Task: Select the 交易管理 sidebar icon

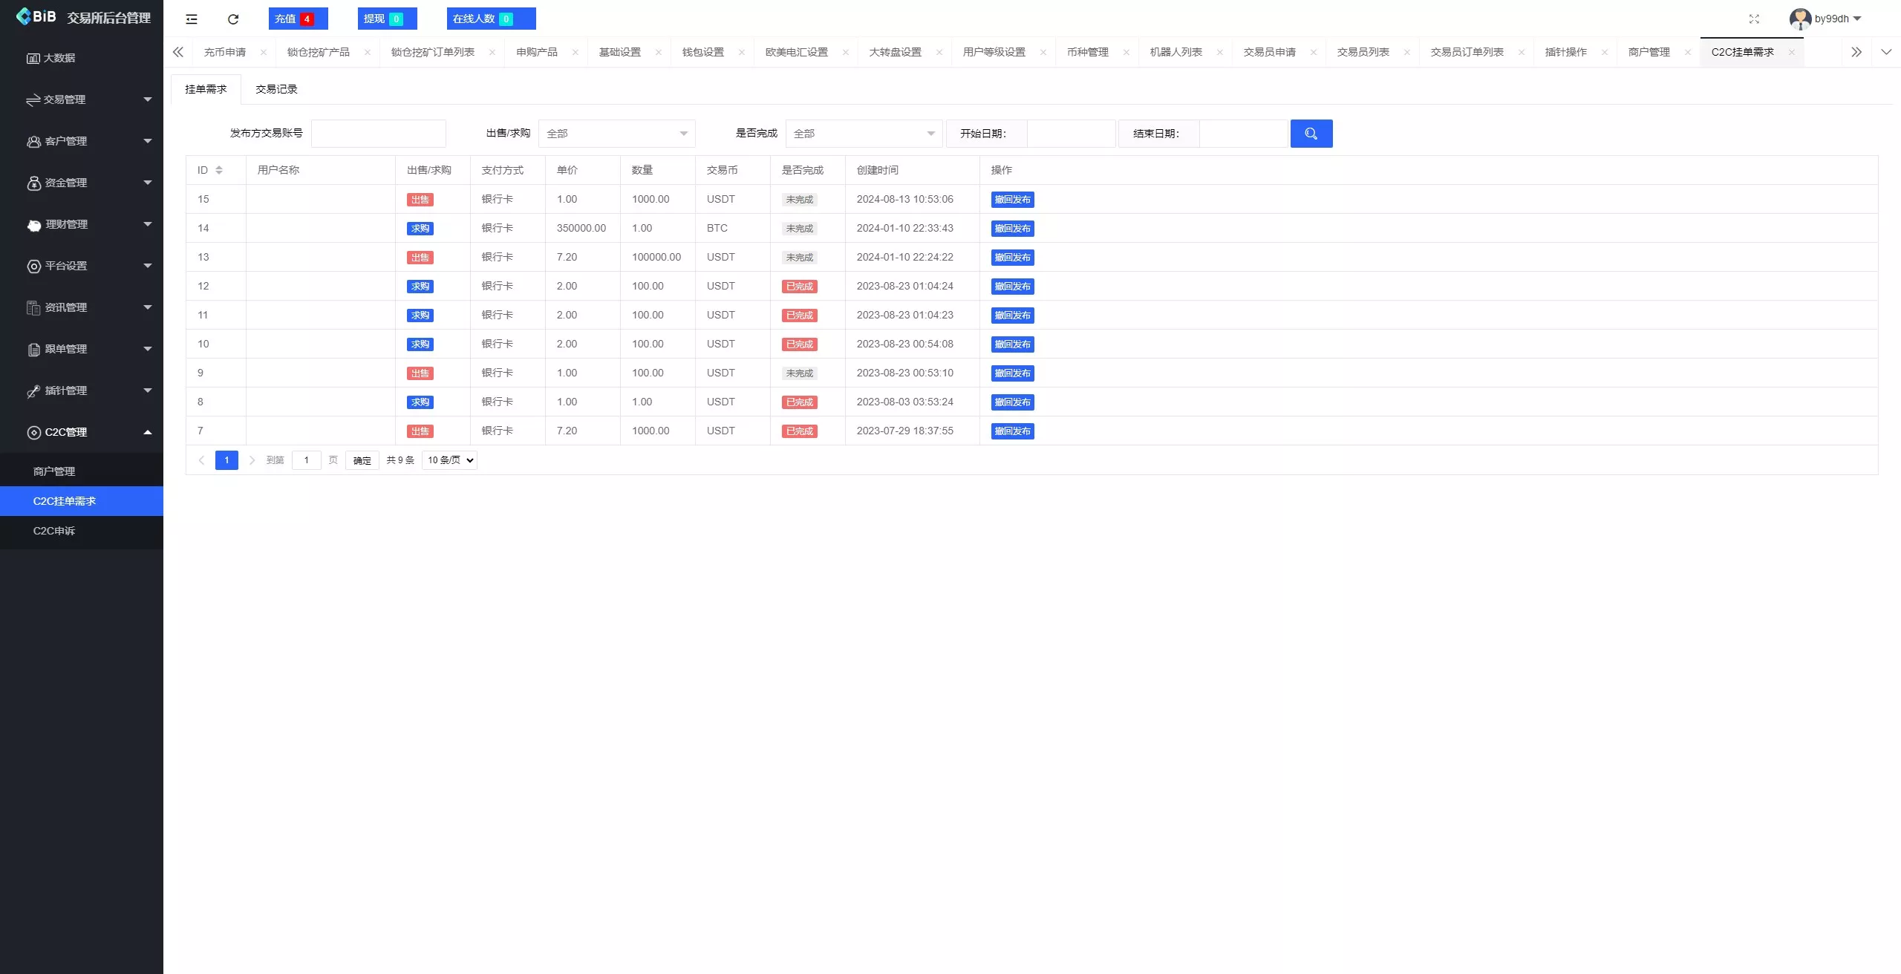Action: [33, 99]
